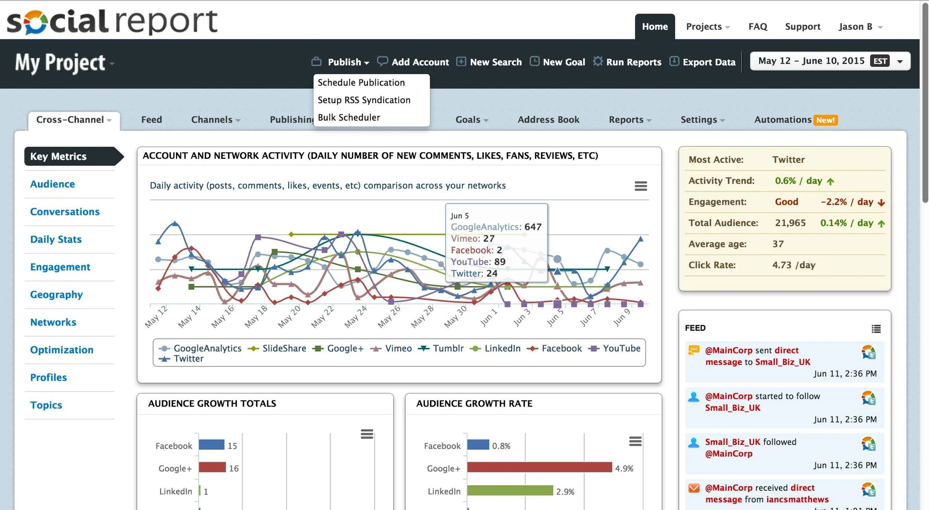The image size is (929, 510).
Task: Click the Feed panel list icon
Action: point(876,328)
